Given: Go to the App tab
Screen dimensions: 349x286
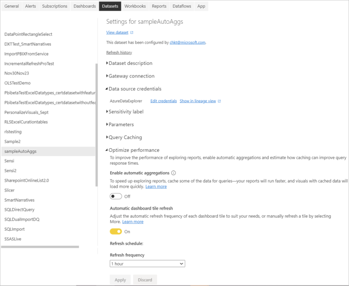Looking at the screenshot, I should tap(201, 6).
